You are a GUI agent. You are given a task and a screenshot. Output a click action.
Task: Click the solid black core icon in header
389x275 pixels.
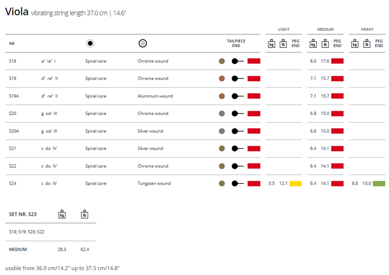(x=90, y=43)
